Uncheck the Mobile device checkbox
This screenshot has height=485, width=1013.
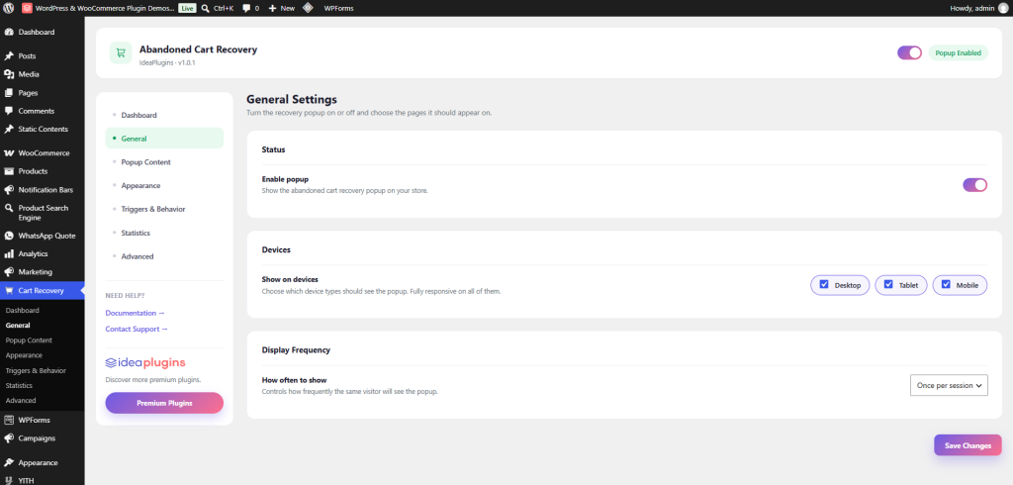click(946, 284)
